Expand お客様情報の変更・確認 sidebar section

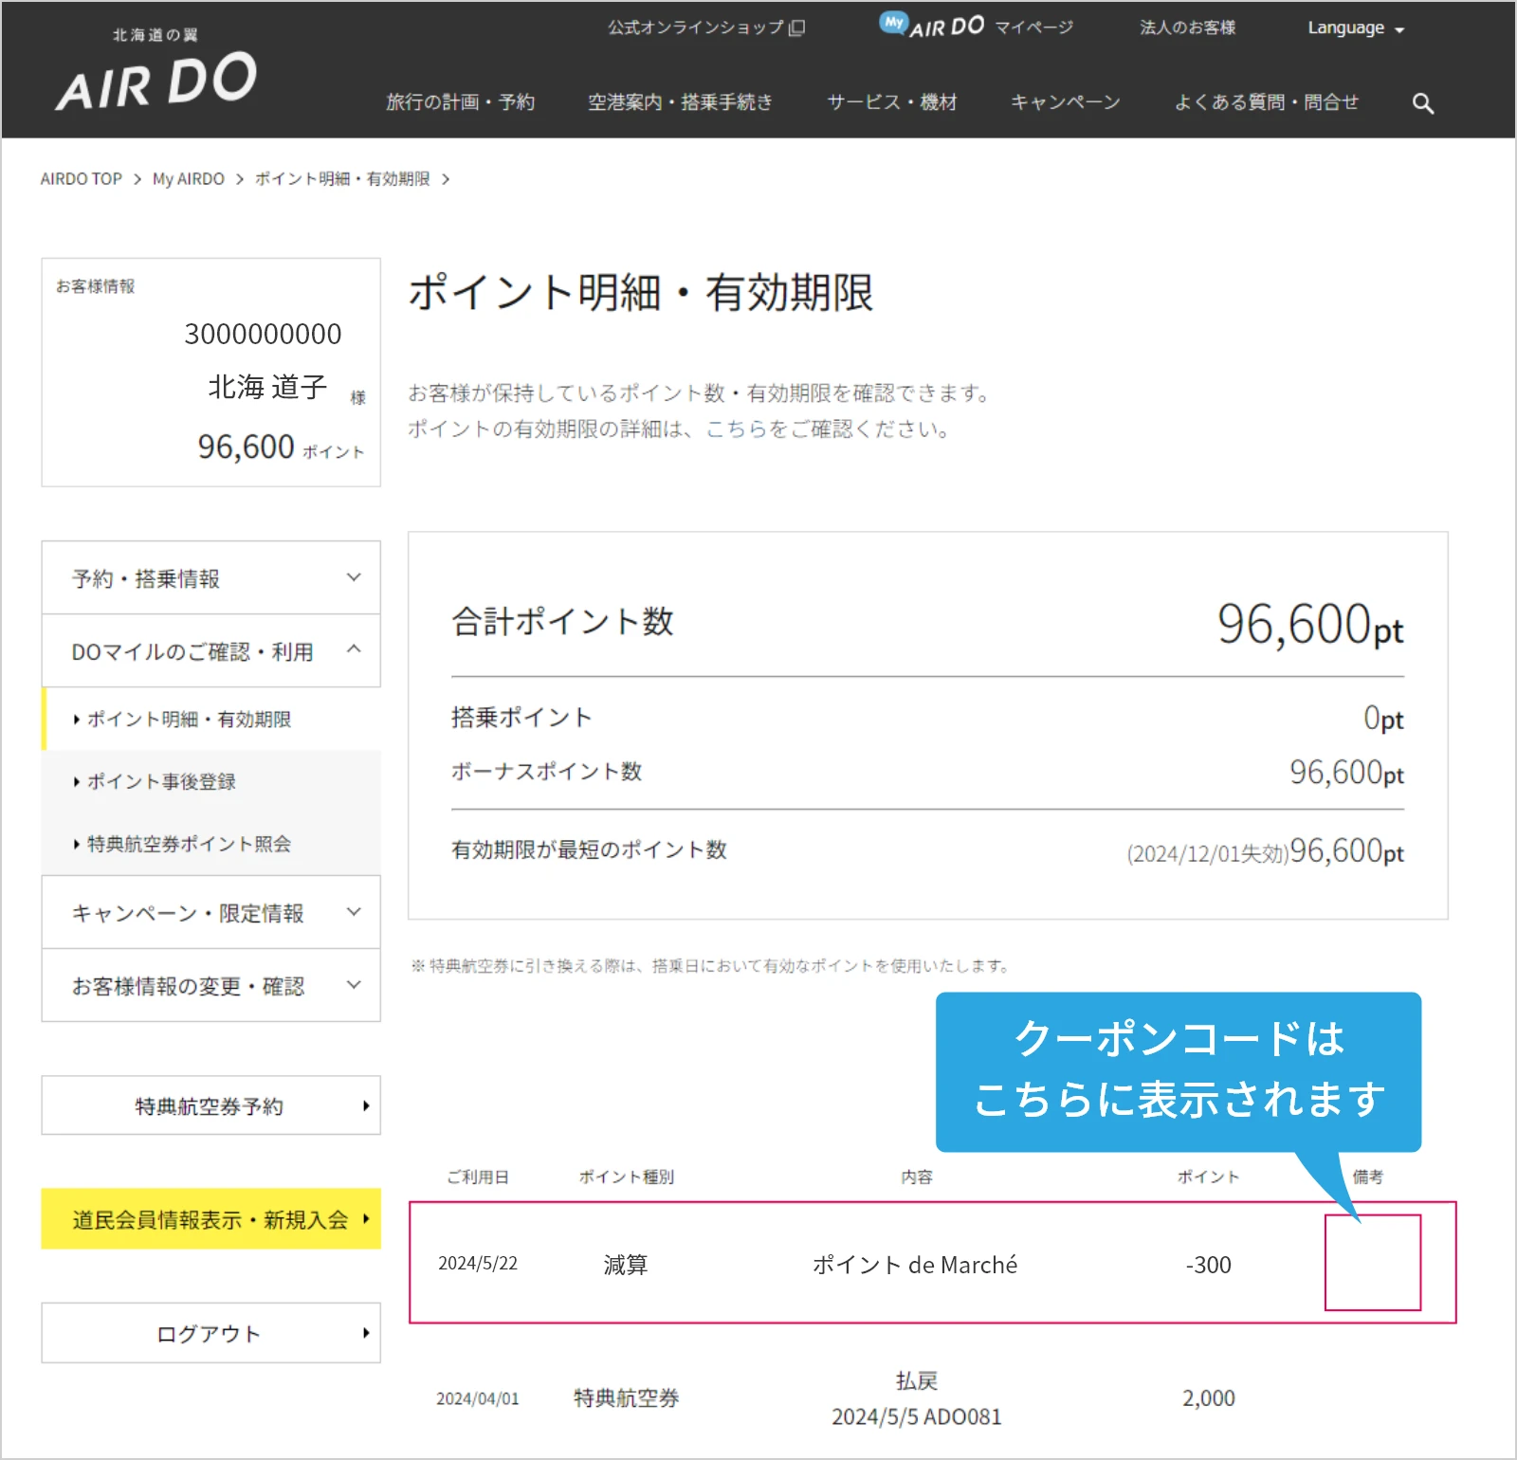(211, 986)
